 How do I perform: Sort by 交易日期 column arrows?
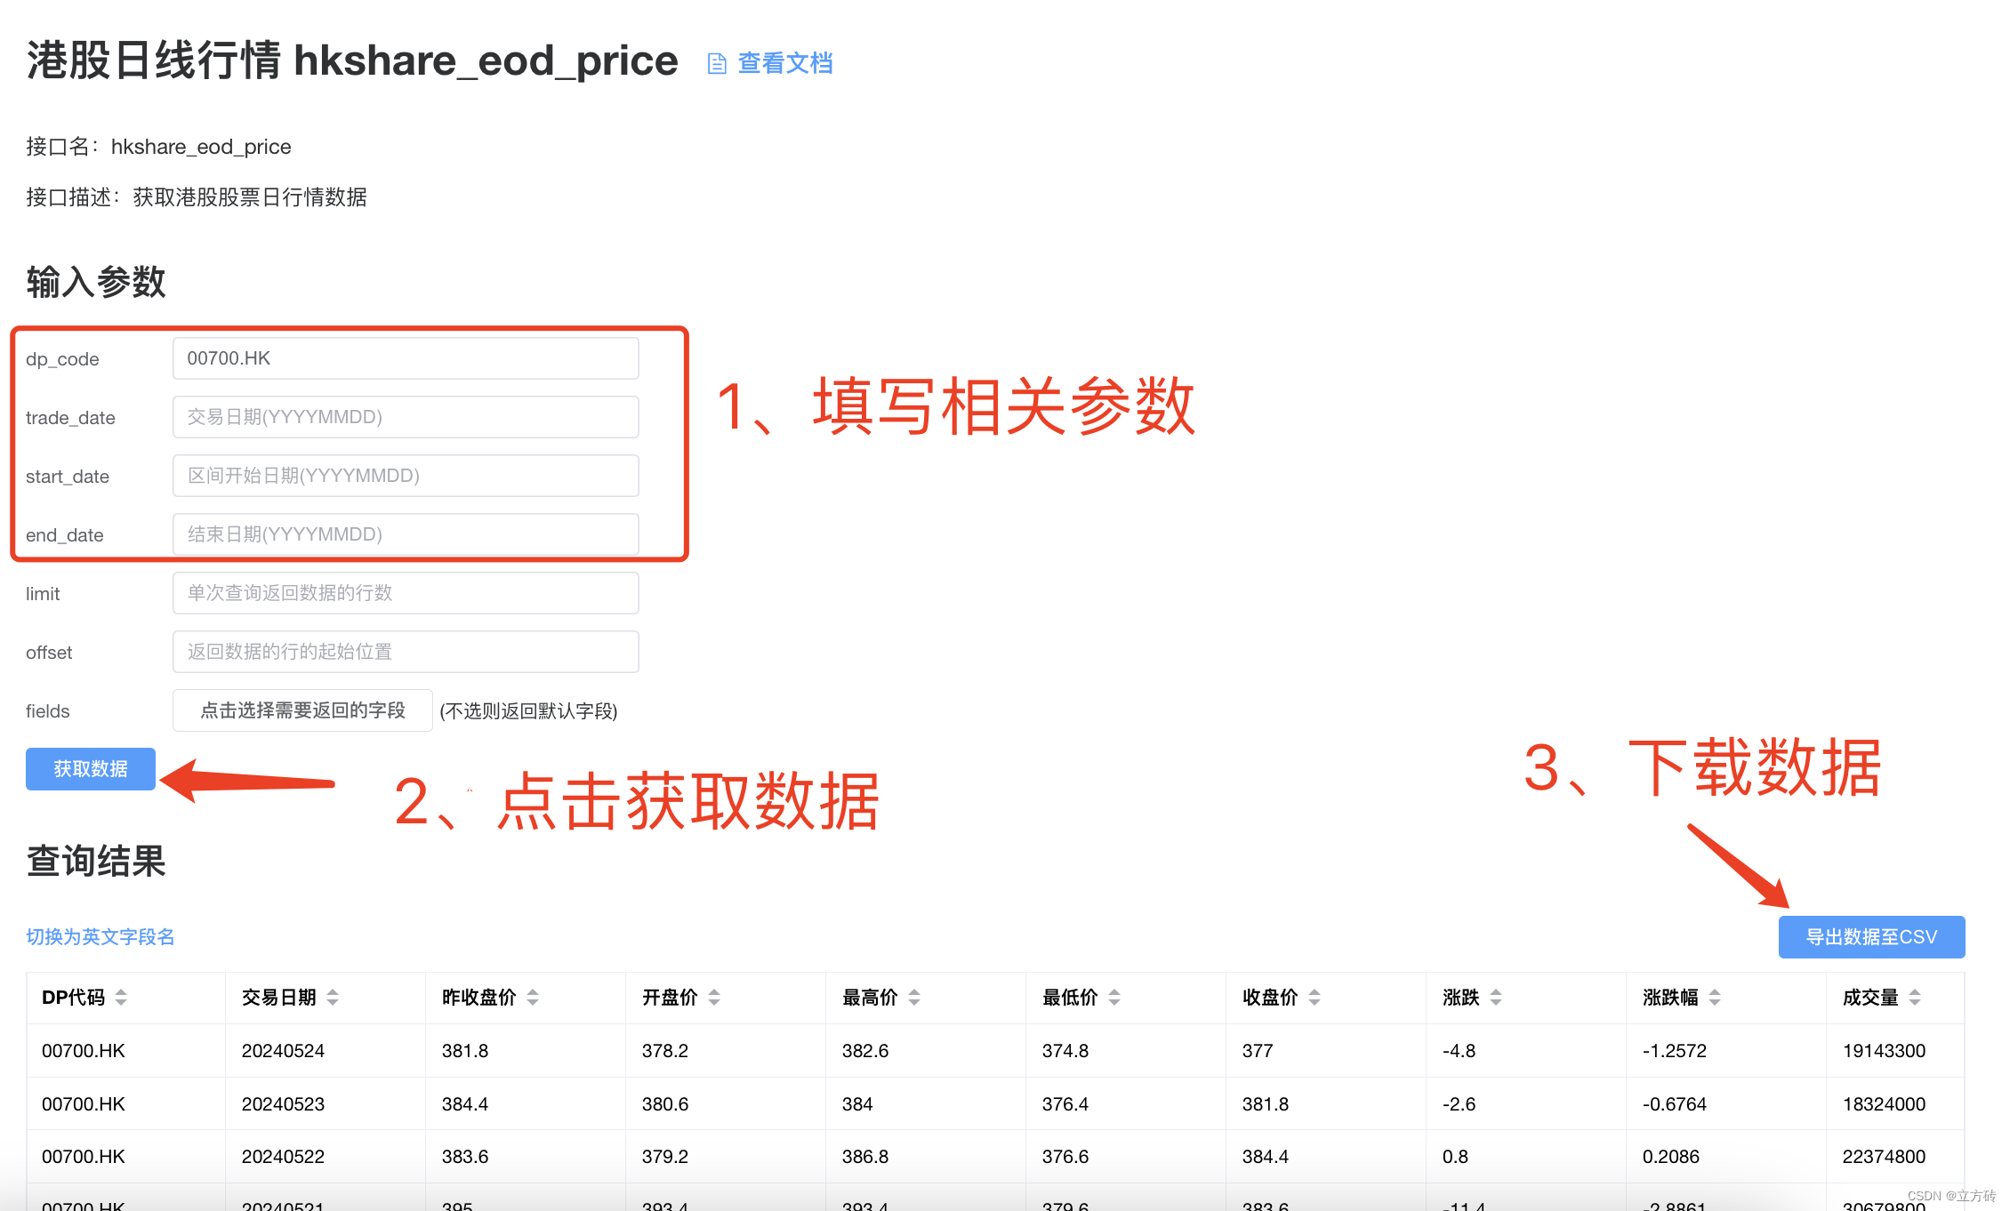click(333, 998)
